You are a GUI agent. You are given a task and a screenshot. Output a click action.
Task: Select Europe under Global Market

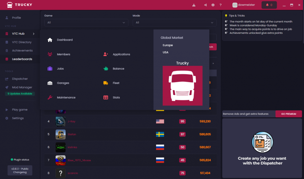168,45
